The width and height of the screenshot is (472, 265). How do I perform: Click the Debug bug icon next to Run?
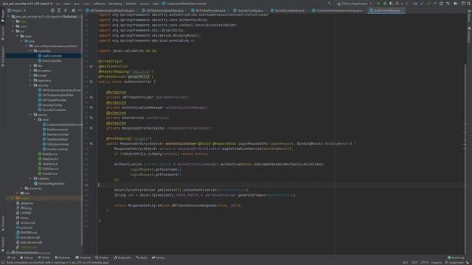(x=385, y=4)
